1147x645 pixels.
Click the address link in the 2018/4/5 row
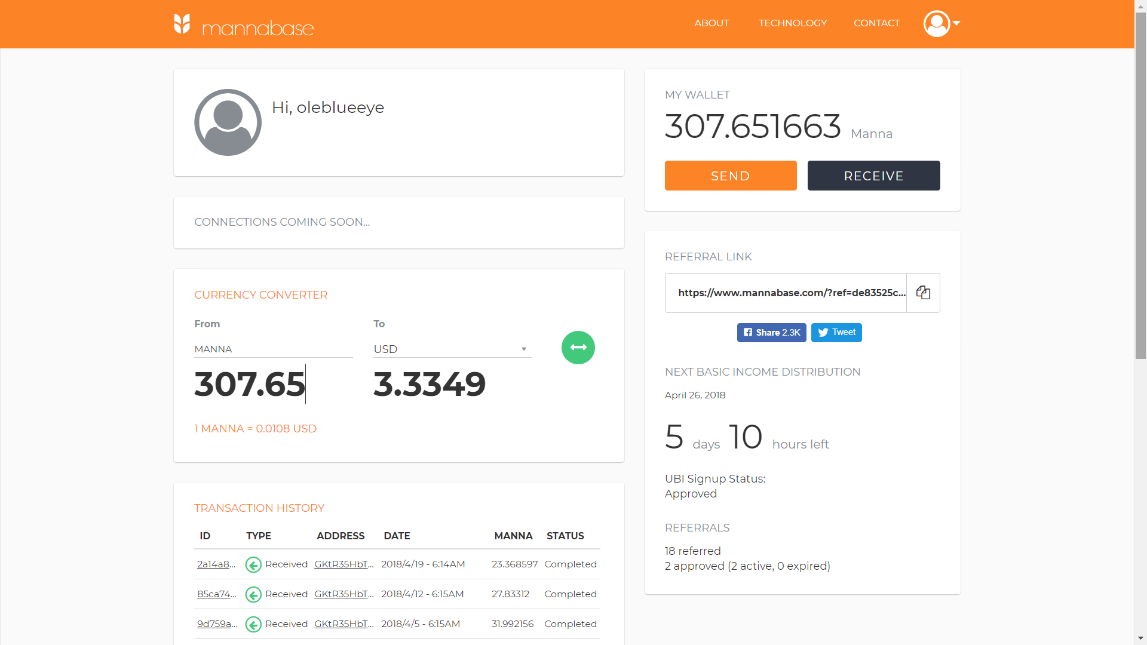click(344, 624)
